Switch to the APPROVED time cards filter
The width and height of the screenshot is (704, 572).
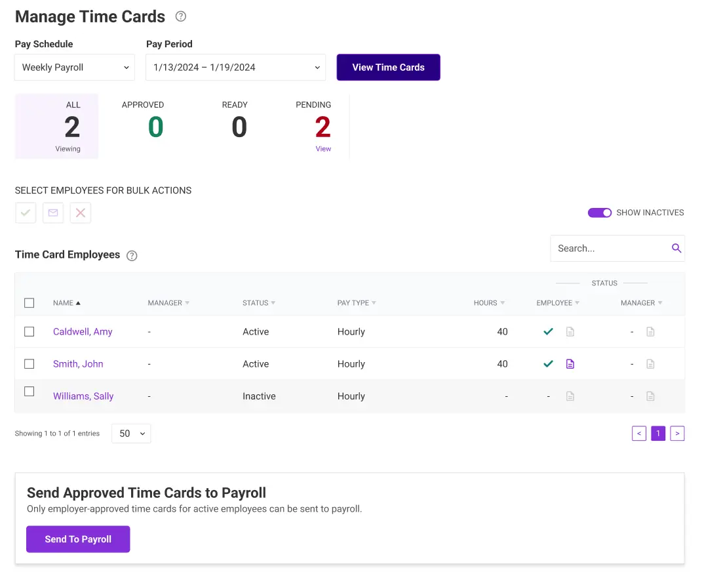point(142,126)
